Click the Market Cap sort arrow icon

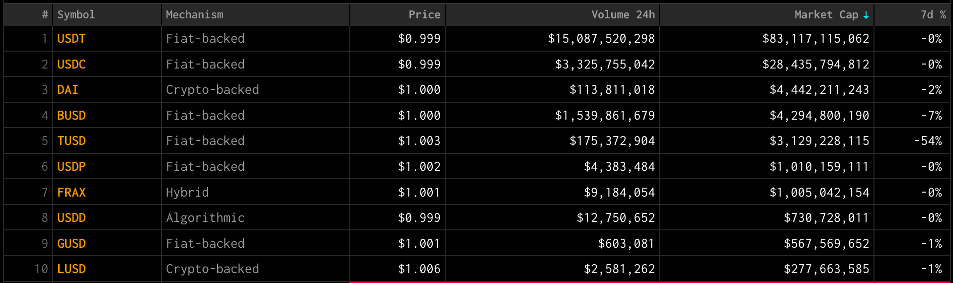coord(866,15)
